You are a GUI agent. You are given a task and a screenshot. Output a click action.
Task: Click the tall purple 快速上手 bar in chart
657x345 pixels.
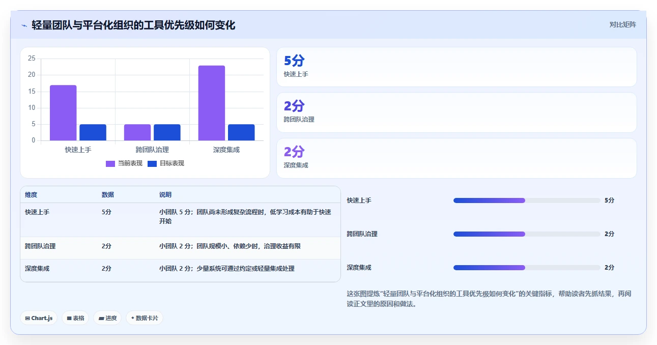pyautogui.click(x=63, y=112)
